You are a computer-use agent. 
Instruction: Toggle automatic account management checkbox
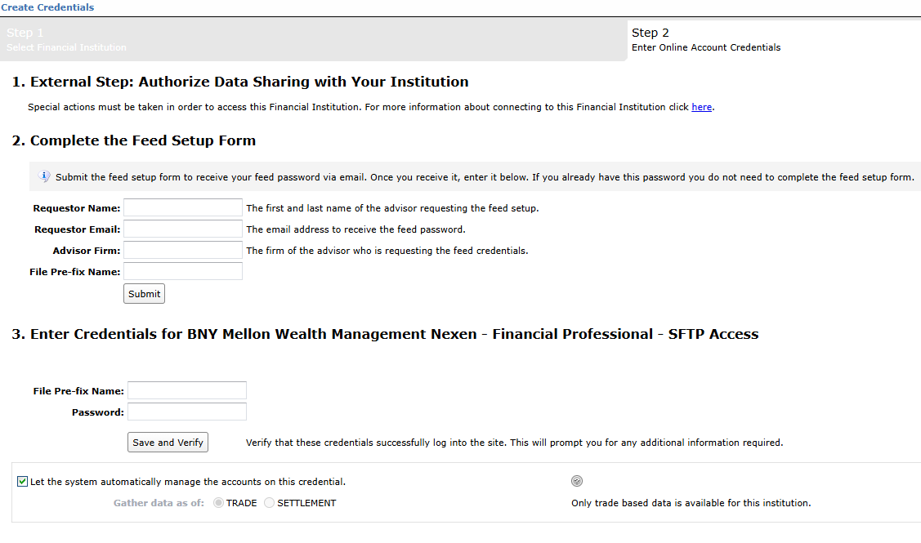click(x=22, y=482)
